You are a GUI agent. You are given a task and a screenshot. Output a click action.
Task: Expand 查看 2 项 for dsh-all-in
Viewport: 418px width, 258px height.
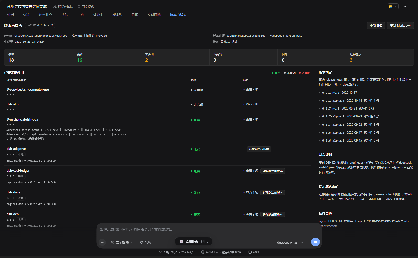tap(250, 104)
